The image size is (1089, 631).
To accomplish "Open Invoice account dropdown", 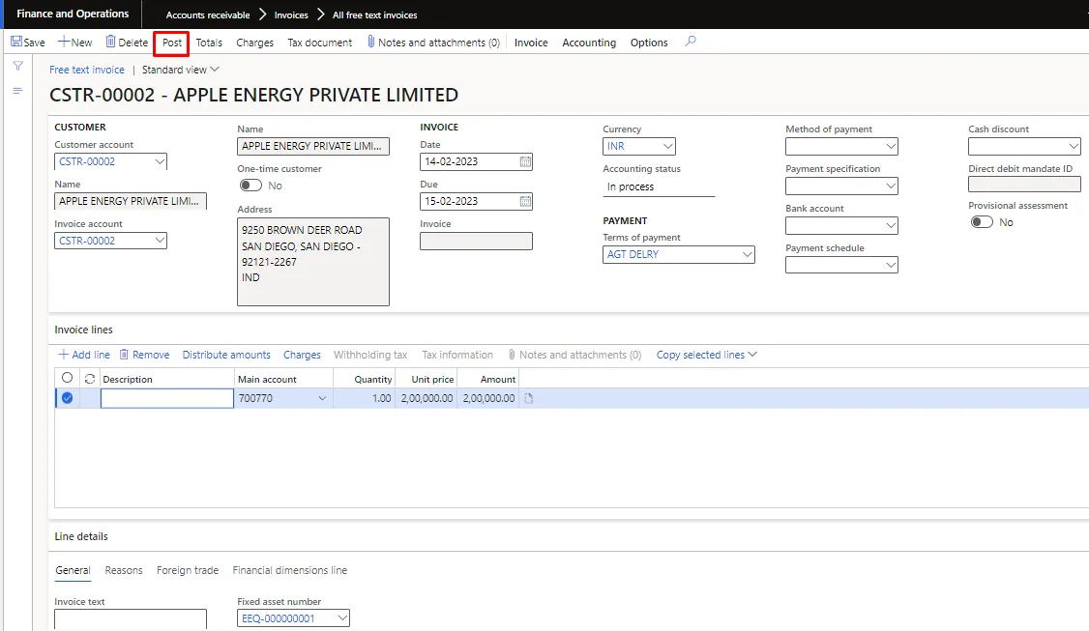I will pos(160,241).
